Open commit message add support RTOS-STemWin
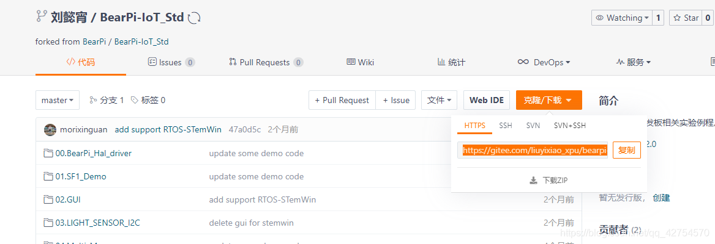 [168, 129]
